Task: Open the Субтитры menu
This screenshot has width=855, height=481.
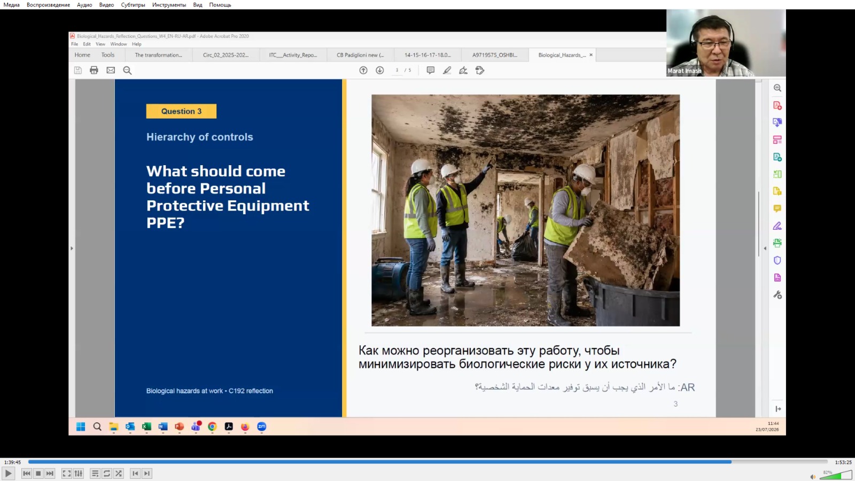Action: pos(133,5)
